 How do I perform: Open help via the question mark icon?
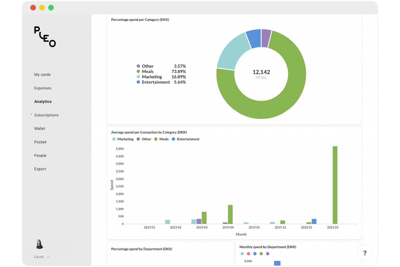coord(365,253)
